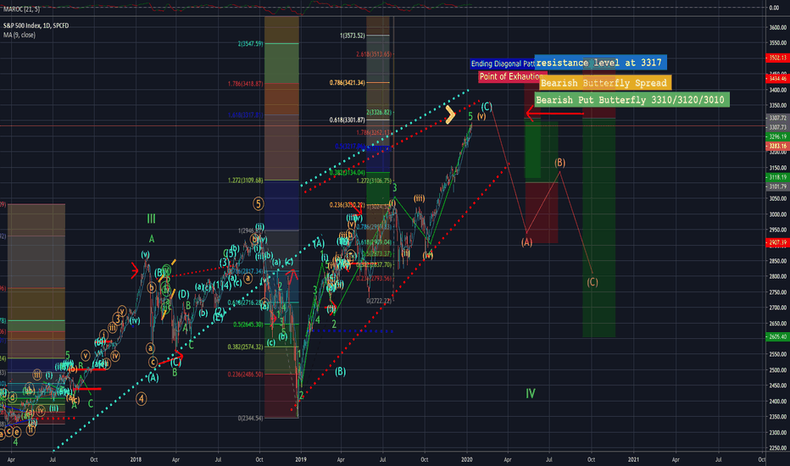Select the red 3283.16 price tag
Viewport: 790px width, 466px height.
[x=777, y=146]
